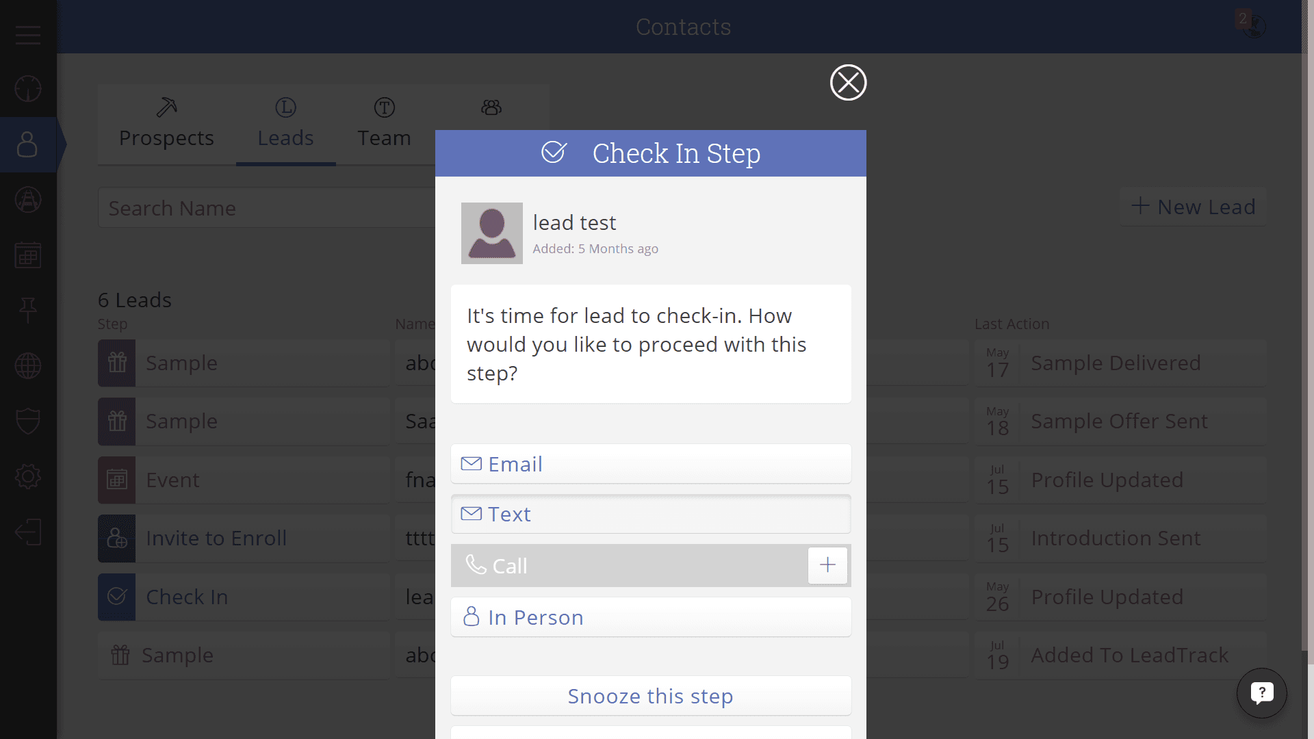Viewport: 1314px width, 739px height.
Task: Choose the In Person check-in option
Action: click(651, 617)
